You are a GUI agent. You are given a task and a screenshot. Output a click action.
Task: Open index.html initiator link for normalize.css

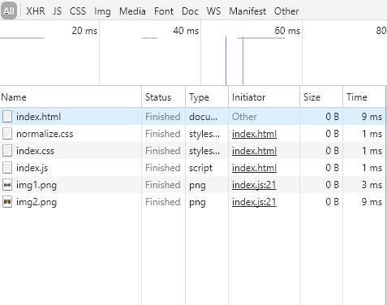pyautogui.click(x=254, y=134)
